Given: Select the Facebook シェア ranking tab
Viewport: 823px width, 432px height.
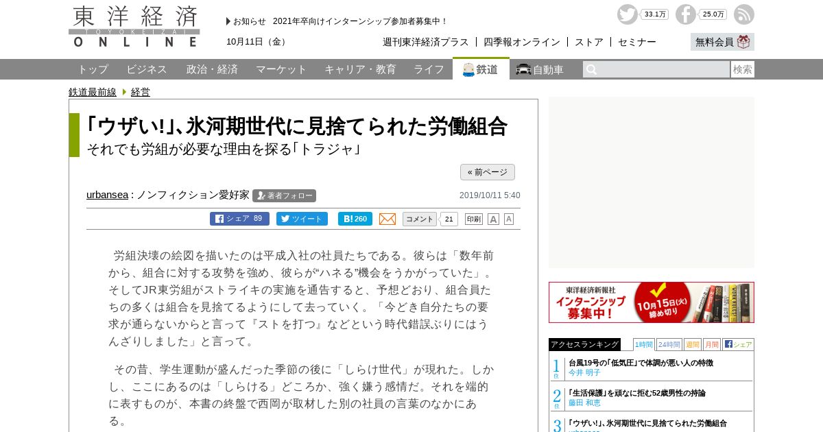Looking at the screenshot, I should coord(738,344).
